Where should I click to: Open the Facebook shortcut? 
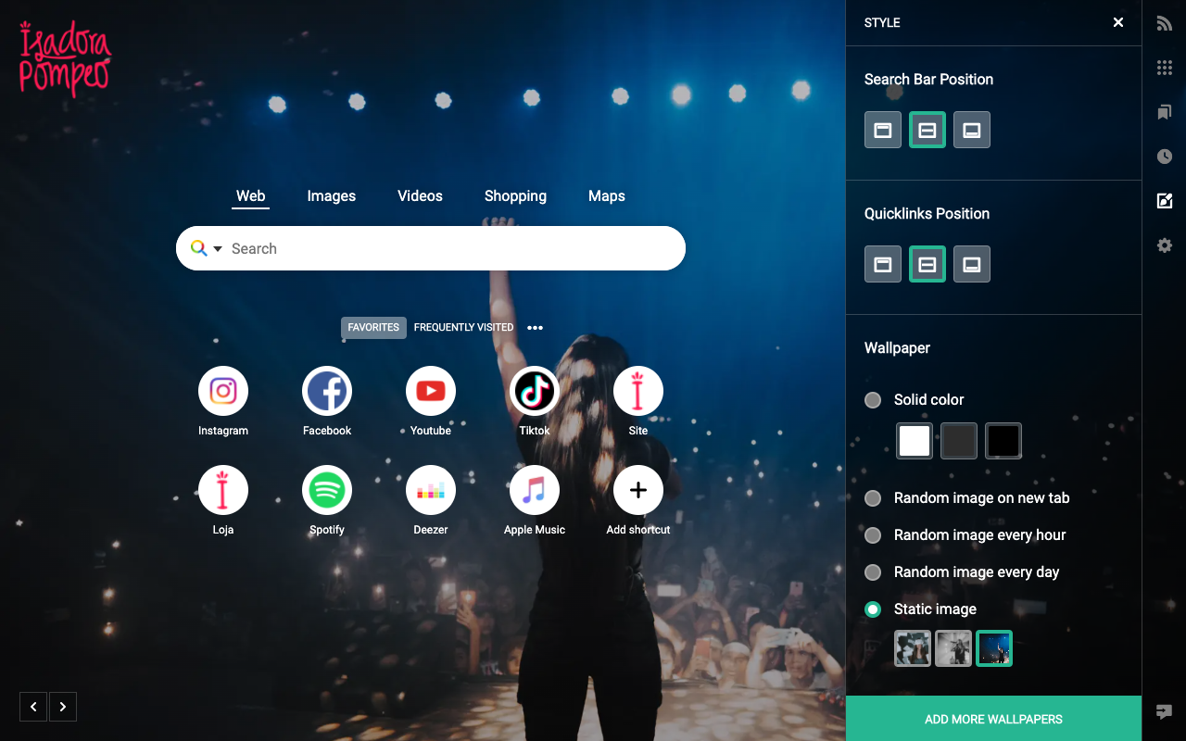point(327,391)
